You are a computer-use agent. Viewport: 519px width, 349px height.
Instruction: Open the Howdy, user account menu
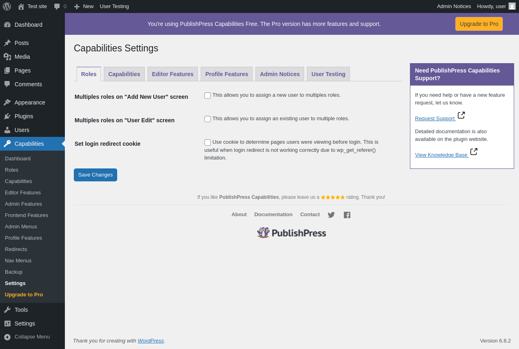[x=496, y=6]
